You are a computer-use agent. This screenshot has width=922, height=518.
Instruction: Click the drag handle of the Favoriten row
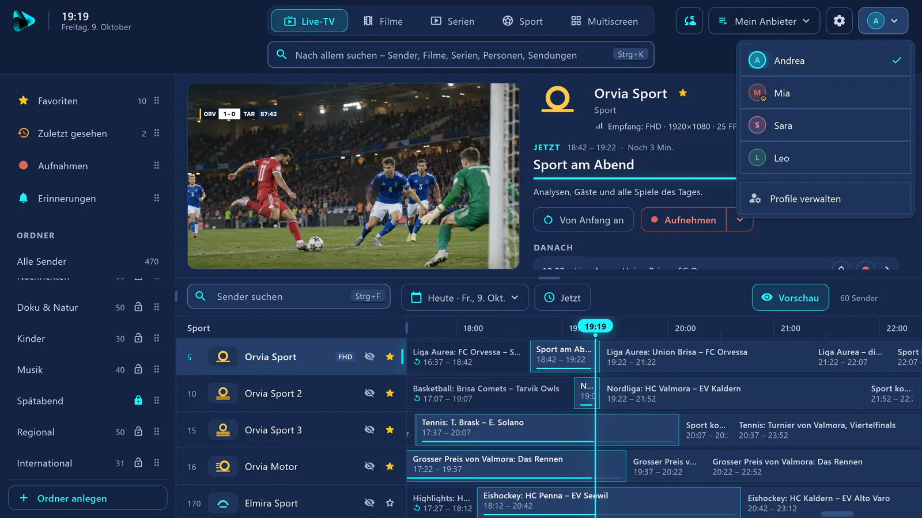point(157,101)
